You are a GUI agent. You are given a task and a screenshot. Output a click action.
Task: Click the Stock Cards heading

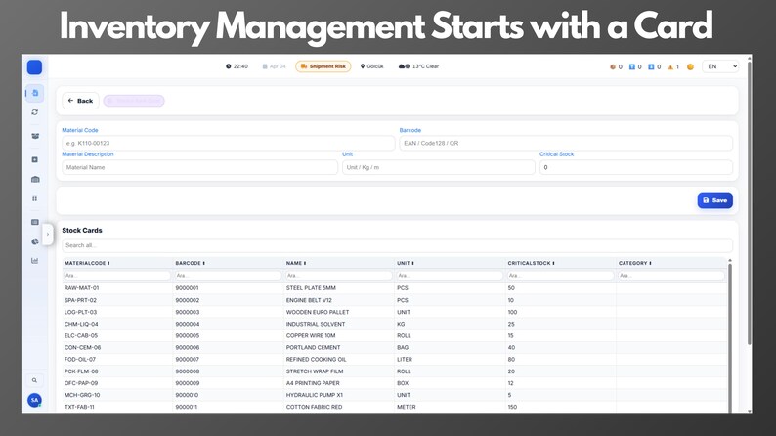(82, 230)
